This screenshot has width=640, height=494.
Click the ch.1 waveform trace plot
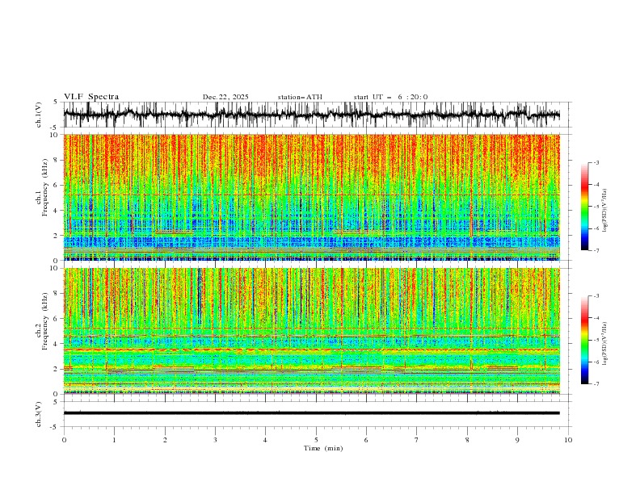(x=311, y=115)
